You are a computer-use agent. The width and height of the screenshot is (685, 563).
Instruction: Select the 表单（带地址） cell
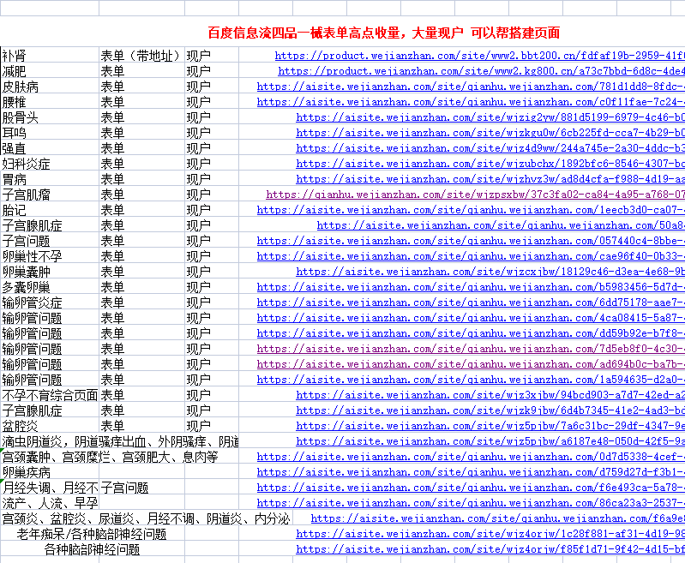141,56
